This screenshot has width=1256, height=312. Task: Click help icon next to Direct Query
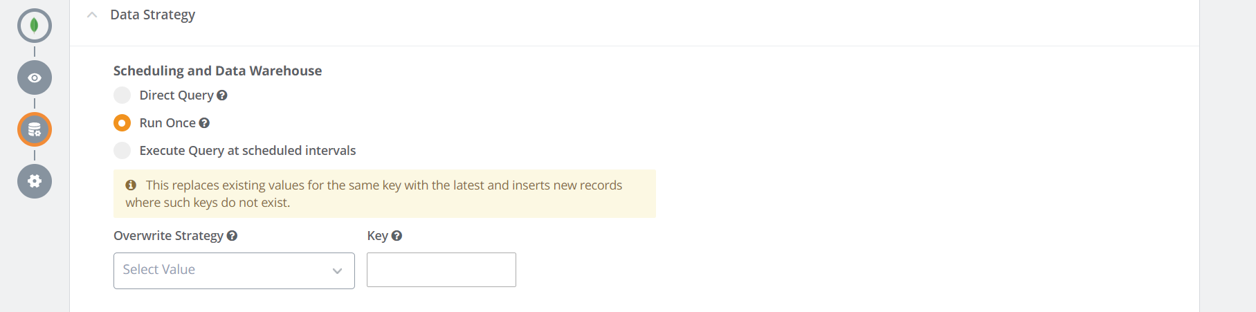click(x=222, y=95)
